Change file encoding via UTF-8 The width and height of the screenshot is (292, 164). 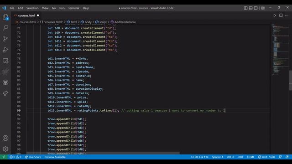pos(230,157)
